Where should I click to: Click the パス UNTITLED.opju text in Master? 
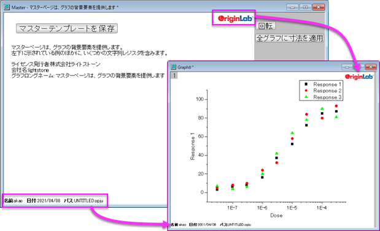[x=83, y=201]
